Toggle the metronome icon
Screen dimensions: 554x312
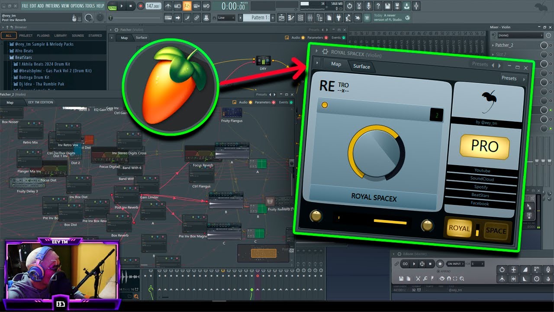click(168, 6)
